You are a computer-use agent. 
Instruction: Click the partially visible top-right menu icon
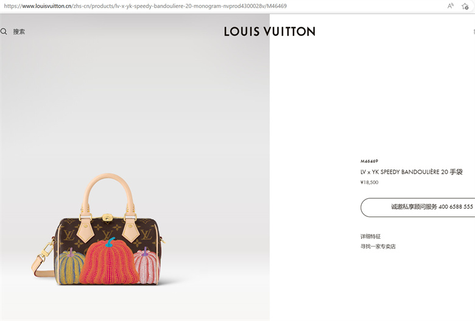tap(474, 32)
